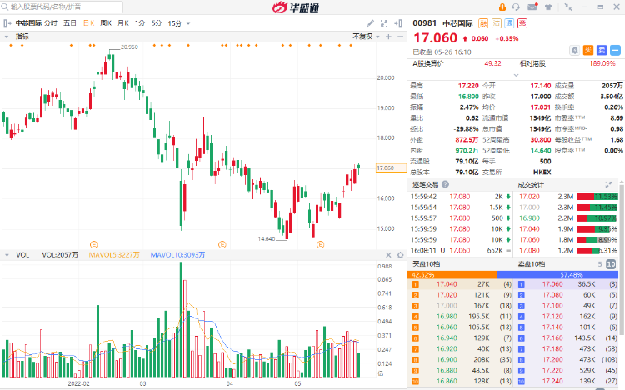Click the right panel vertical scrollbar
The image size is (625, 390).
pos(622,259)
